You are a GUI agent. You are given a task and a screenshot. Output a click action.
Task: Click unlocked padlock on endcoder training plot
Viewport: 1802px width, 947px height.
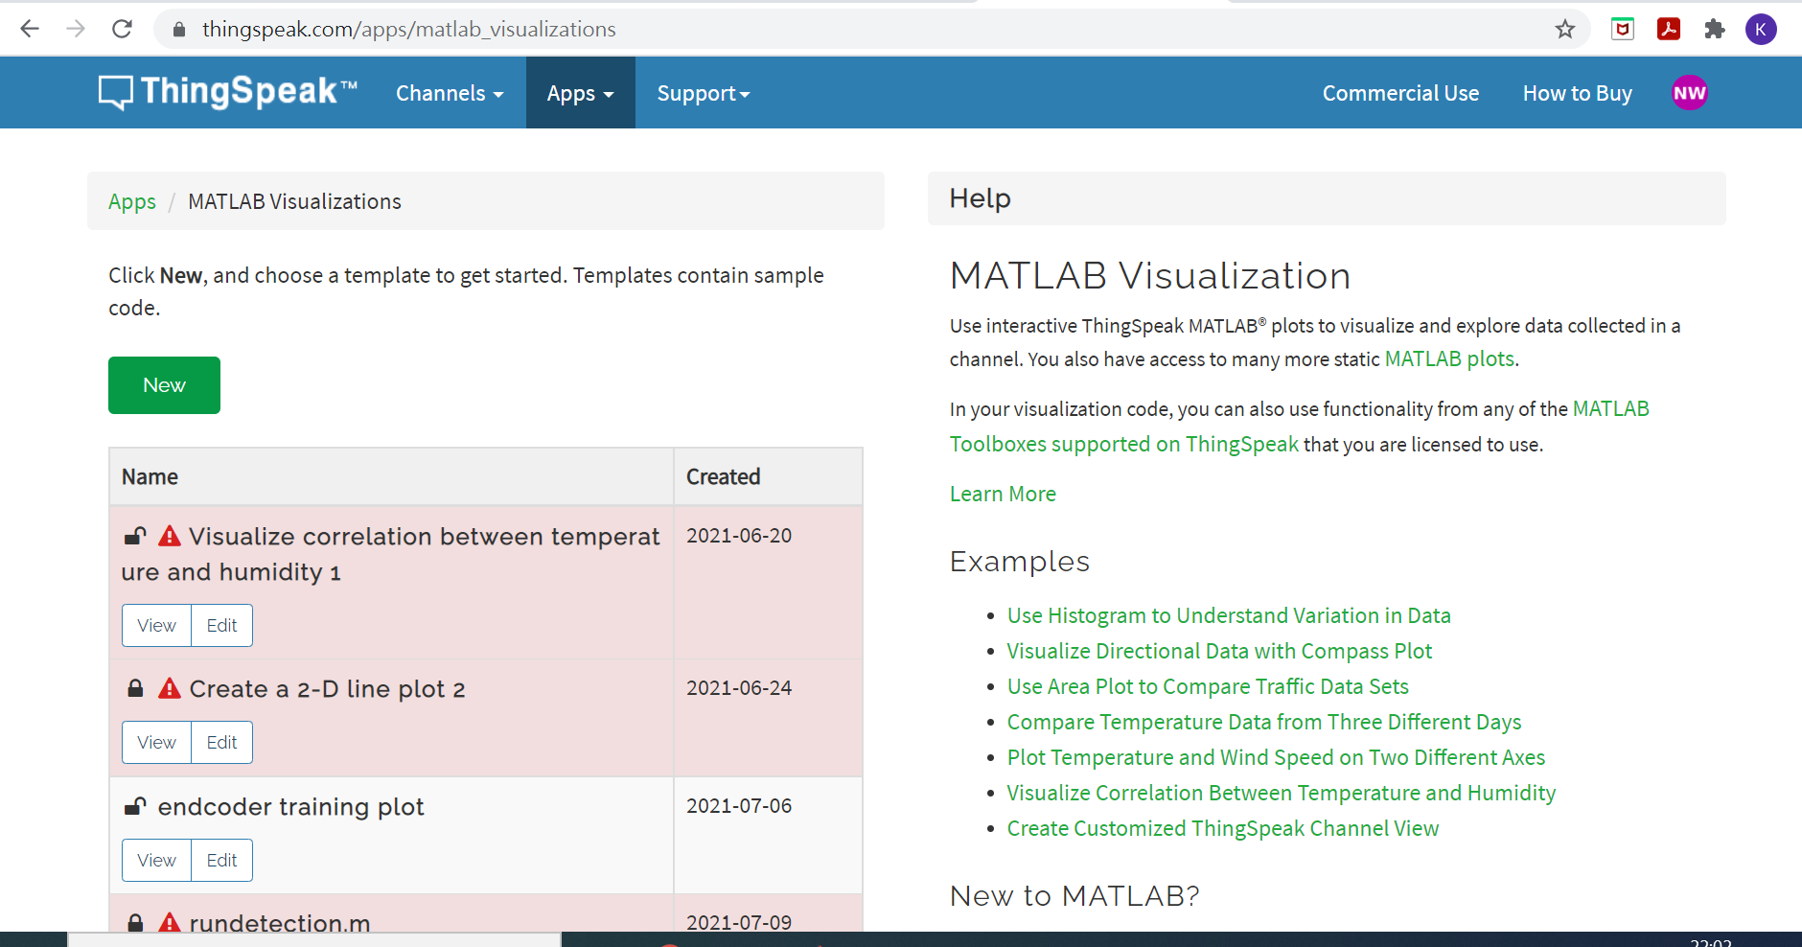coord(135,806)
